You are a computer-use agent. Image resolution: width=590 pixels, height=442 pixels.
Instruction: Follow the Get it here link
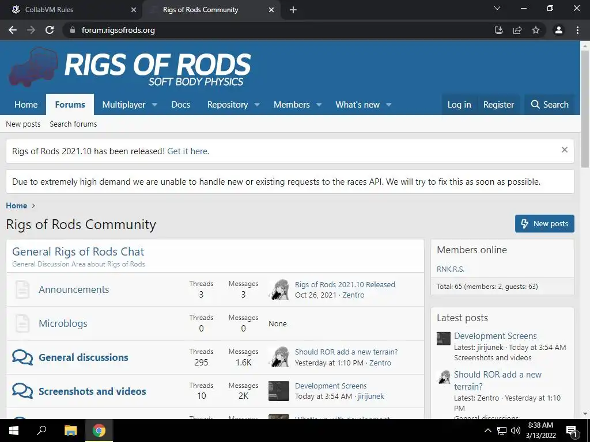188,151
